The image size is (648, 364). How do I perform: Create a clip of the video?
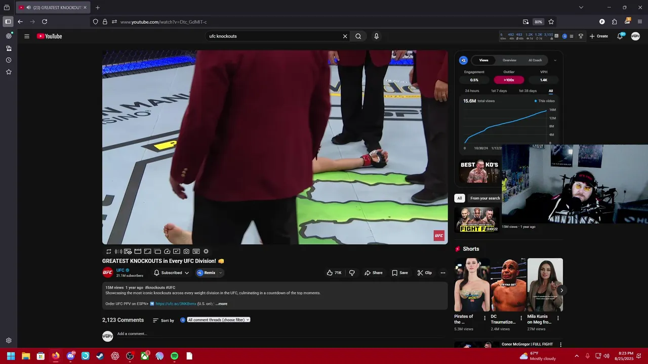click(x=425, y=272)
